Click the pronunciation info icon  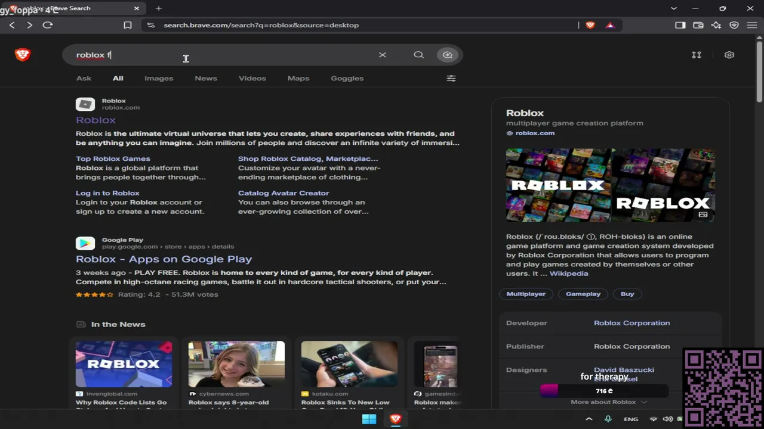(x=591, y=237)
